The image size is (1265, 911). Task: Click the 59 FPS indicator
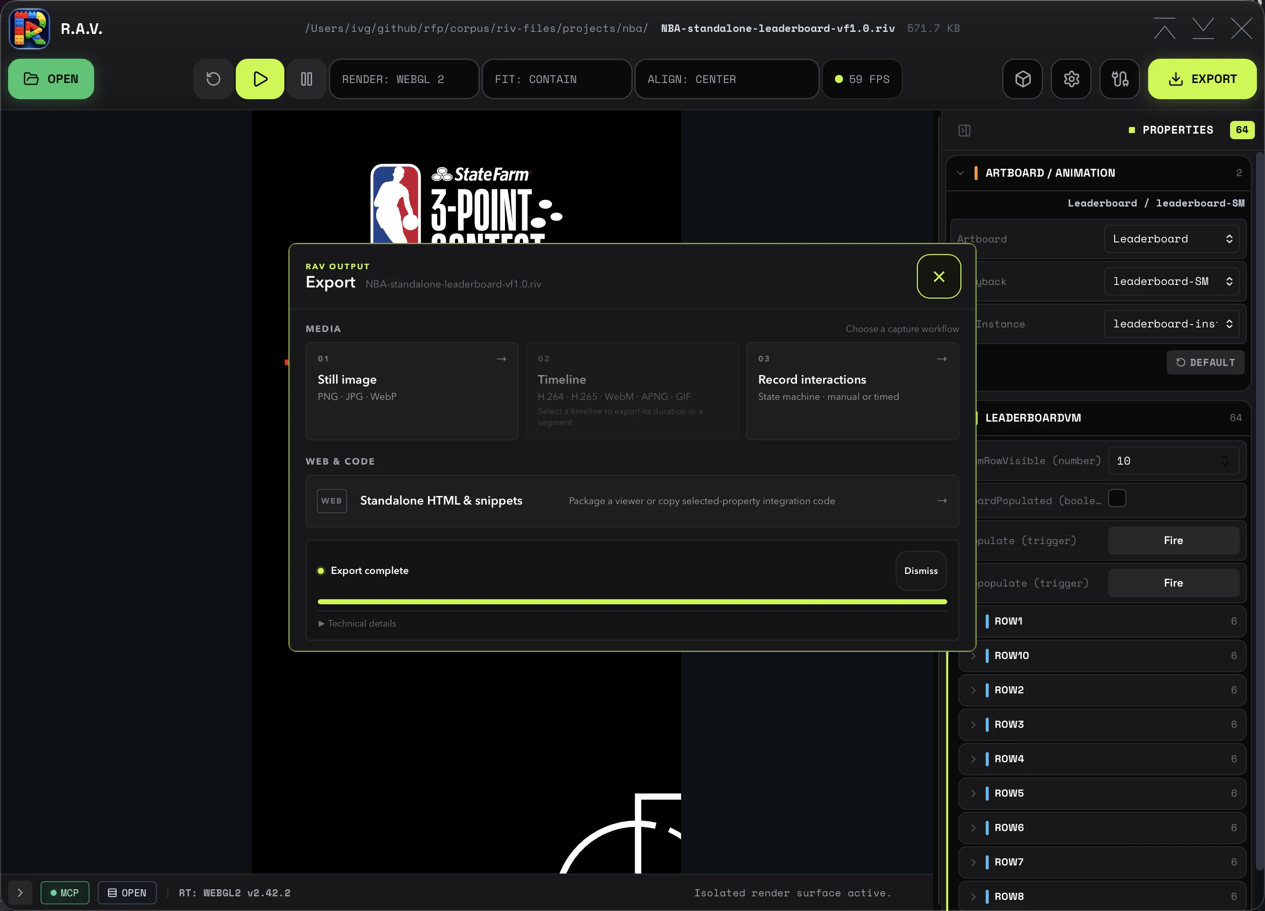coord(862,79)
